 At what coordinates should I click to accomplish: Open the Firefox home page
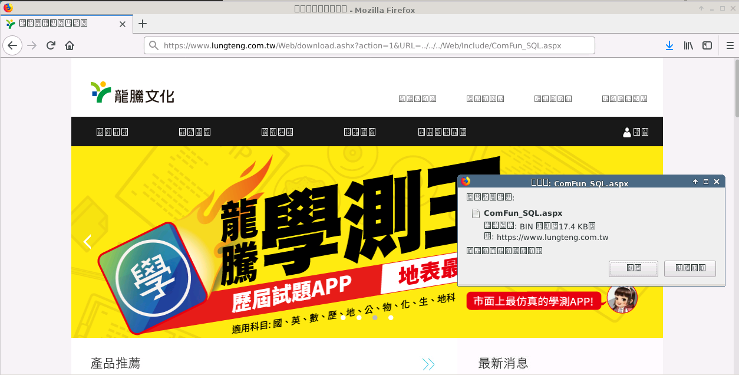70,45
